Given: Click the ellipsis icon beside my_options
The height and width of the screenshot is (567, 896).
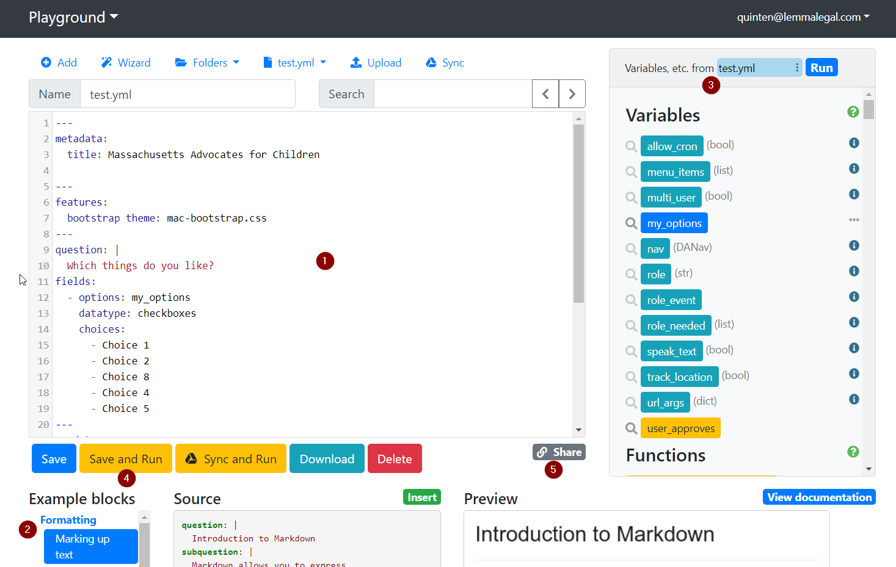Looking at the screenshot, I should click(x=854, y=220).
